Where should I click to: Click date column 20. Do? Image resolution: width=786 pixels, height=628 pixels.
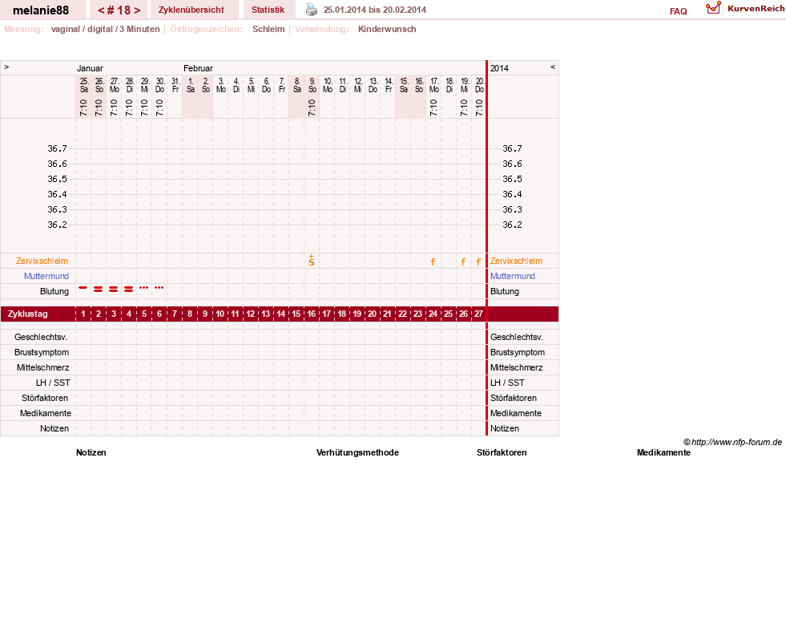(479, 85)
